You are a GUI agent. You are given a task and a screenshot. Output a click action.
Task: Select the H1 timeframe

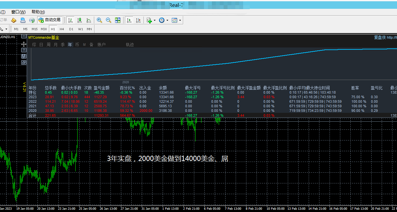53,29
